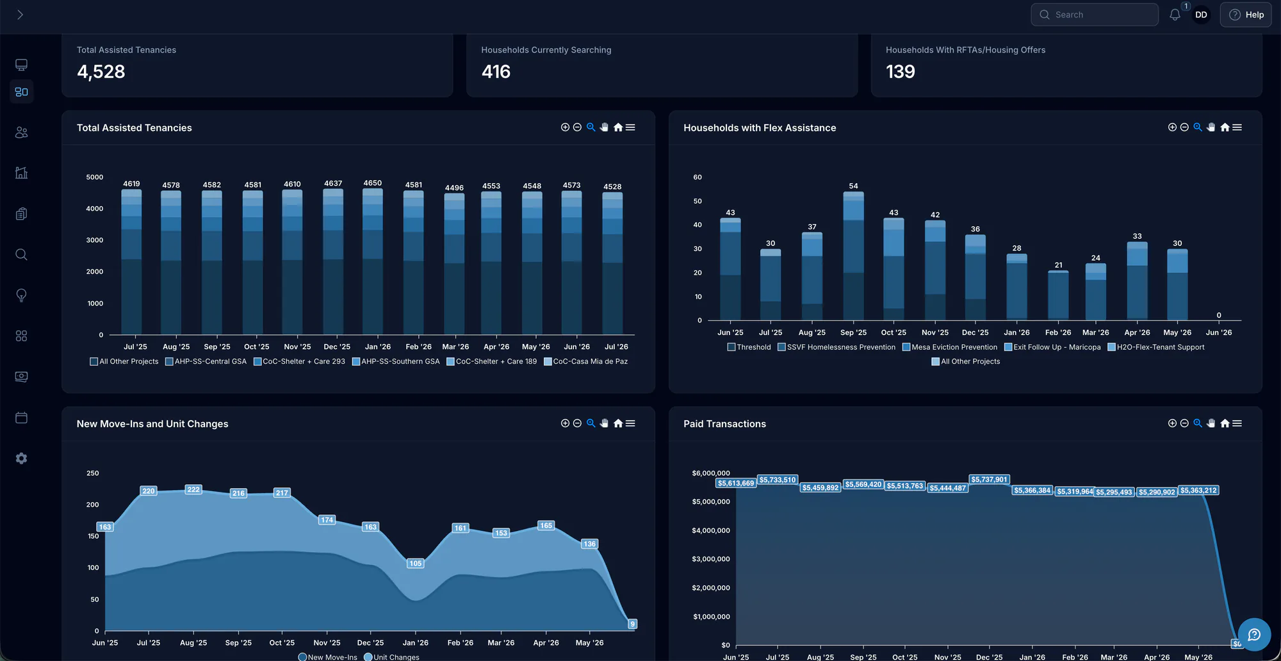Zoom in on Paid Transactions chart
Viewport: 1281px width, 661px height.
[x=1172, y=423]
